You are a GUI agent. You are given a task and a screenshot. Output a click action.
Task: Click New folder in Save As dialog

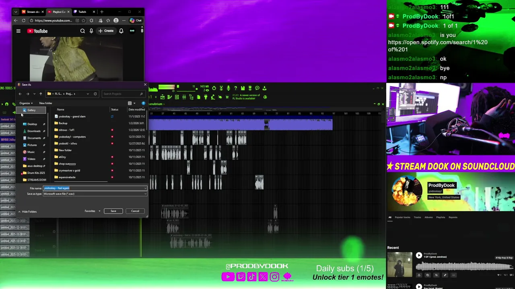click(45, 103)
